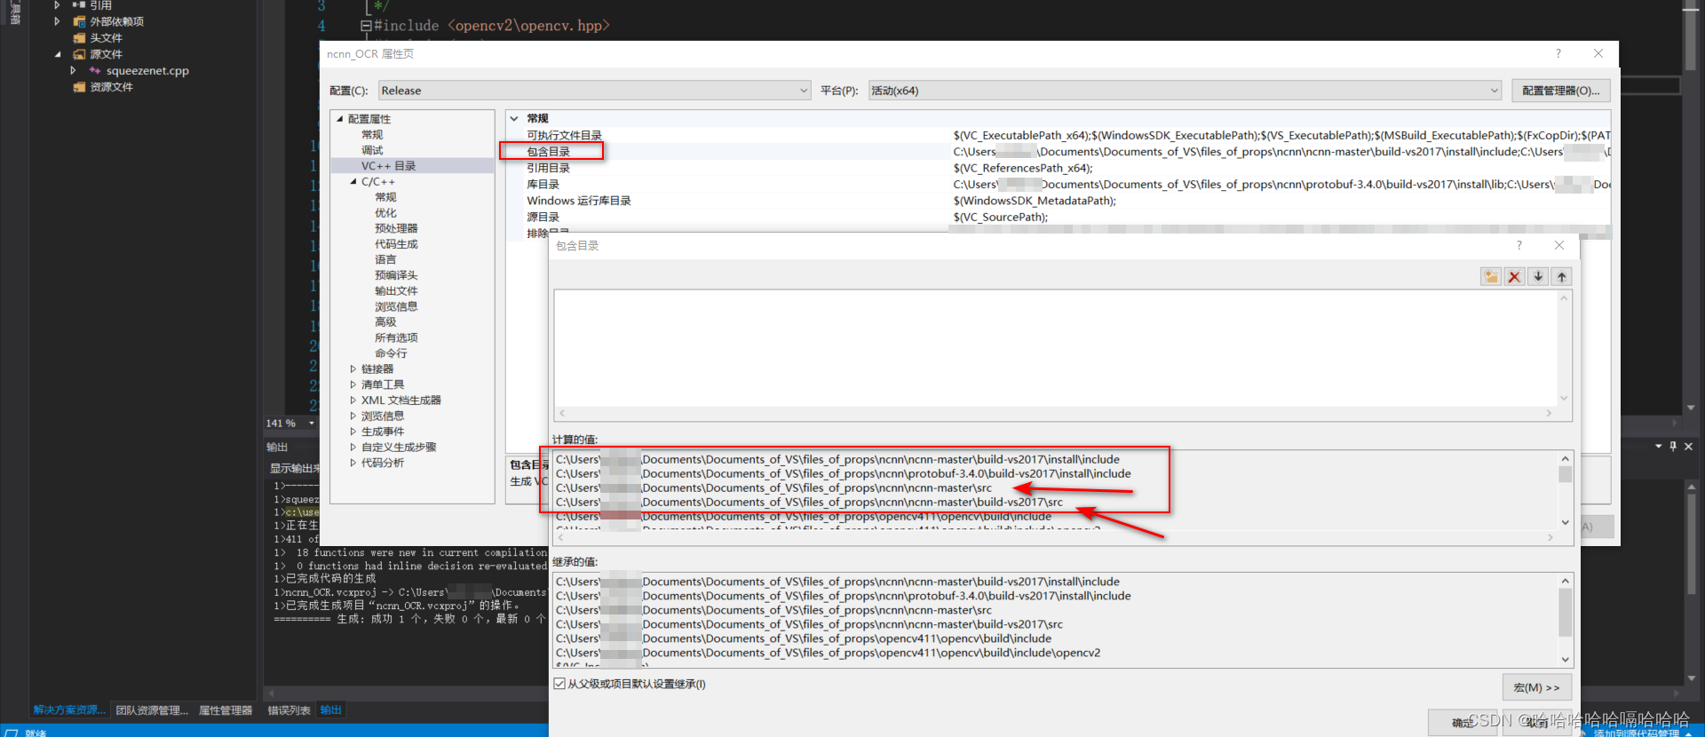Viewport: 1705px width, 737px height.
Task: Click the move line up arrow icon
Action: tap(1561, 276)
